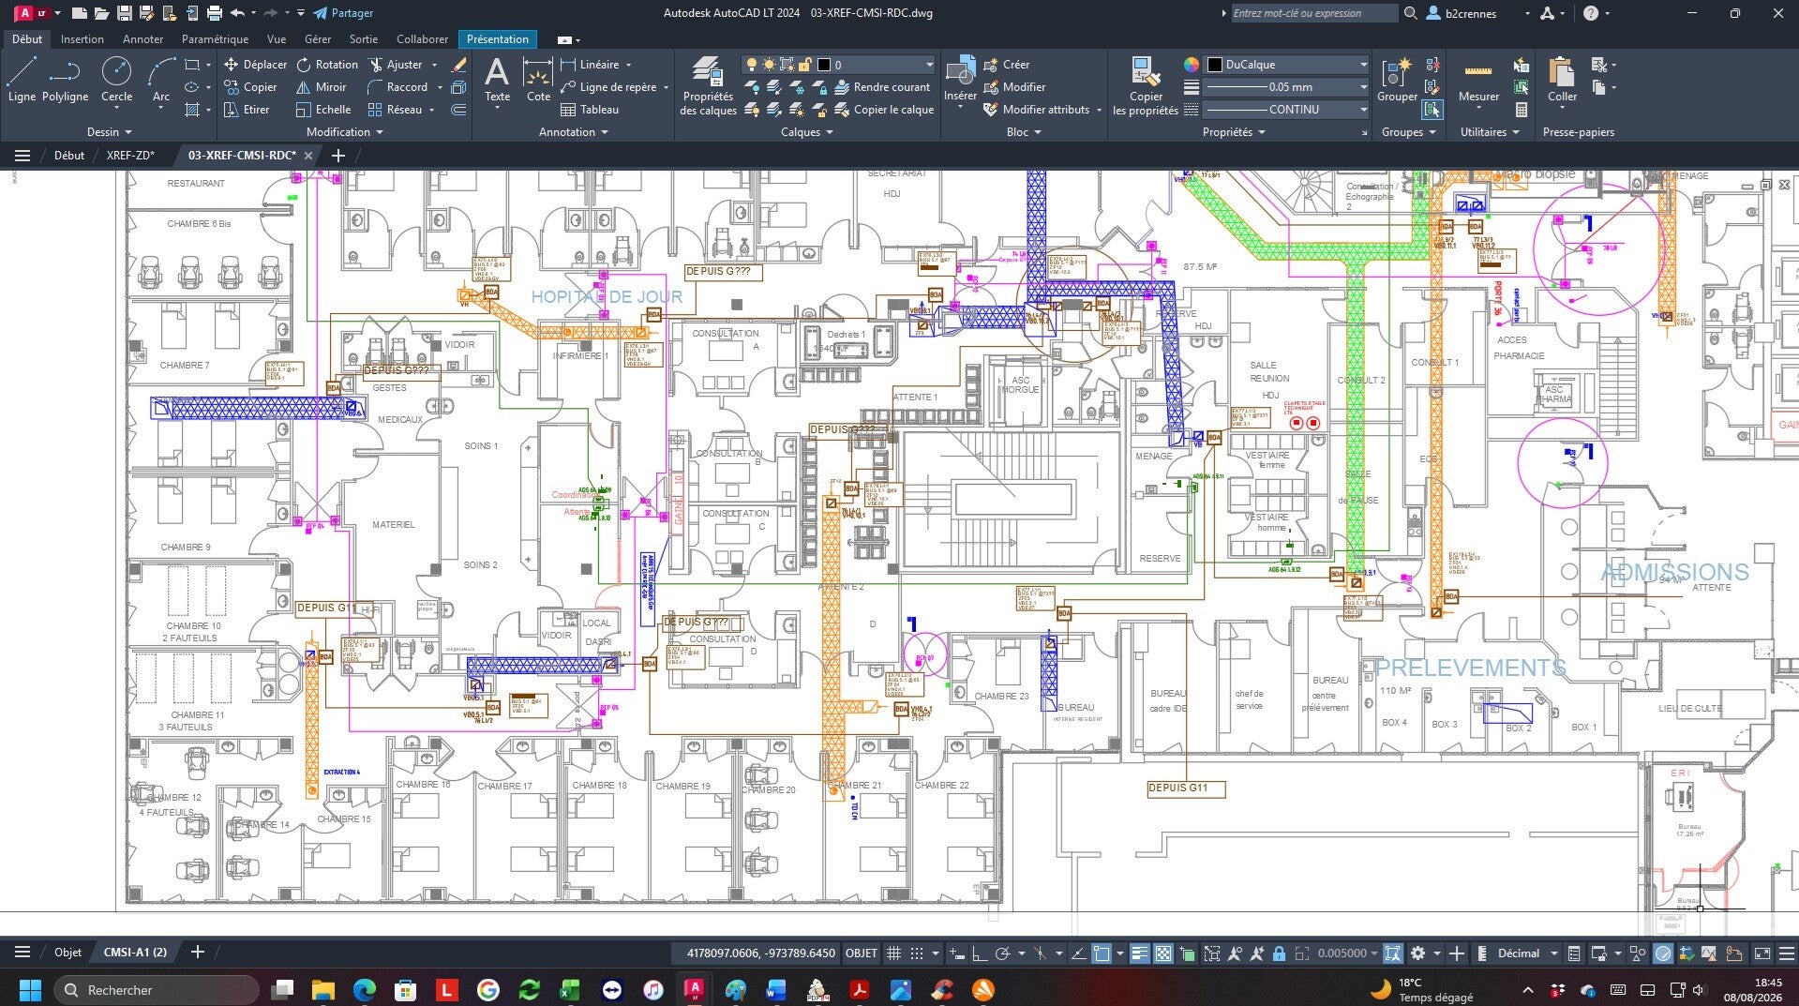Select the Ligne drawing tool

[x=22, y=80]
